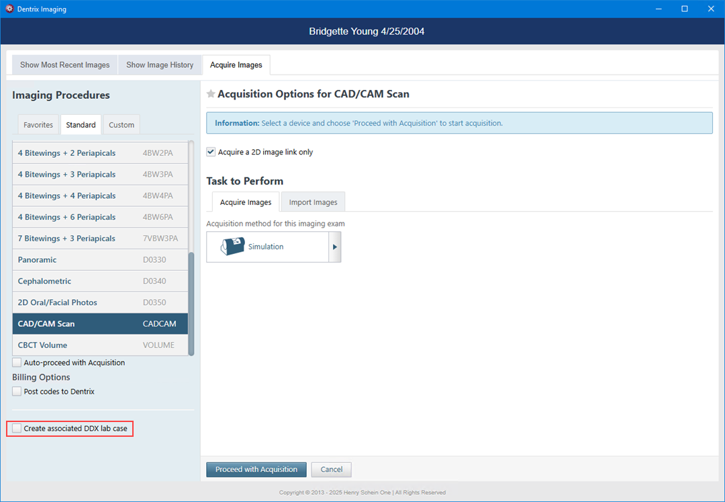
Task: Check 'Post codes to Dentrix' box
Action: coord(17,391)
